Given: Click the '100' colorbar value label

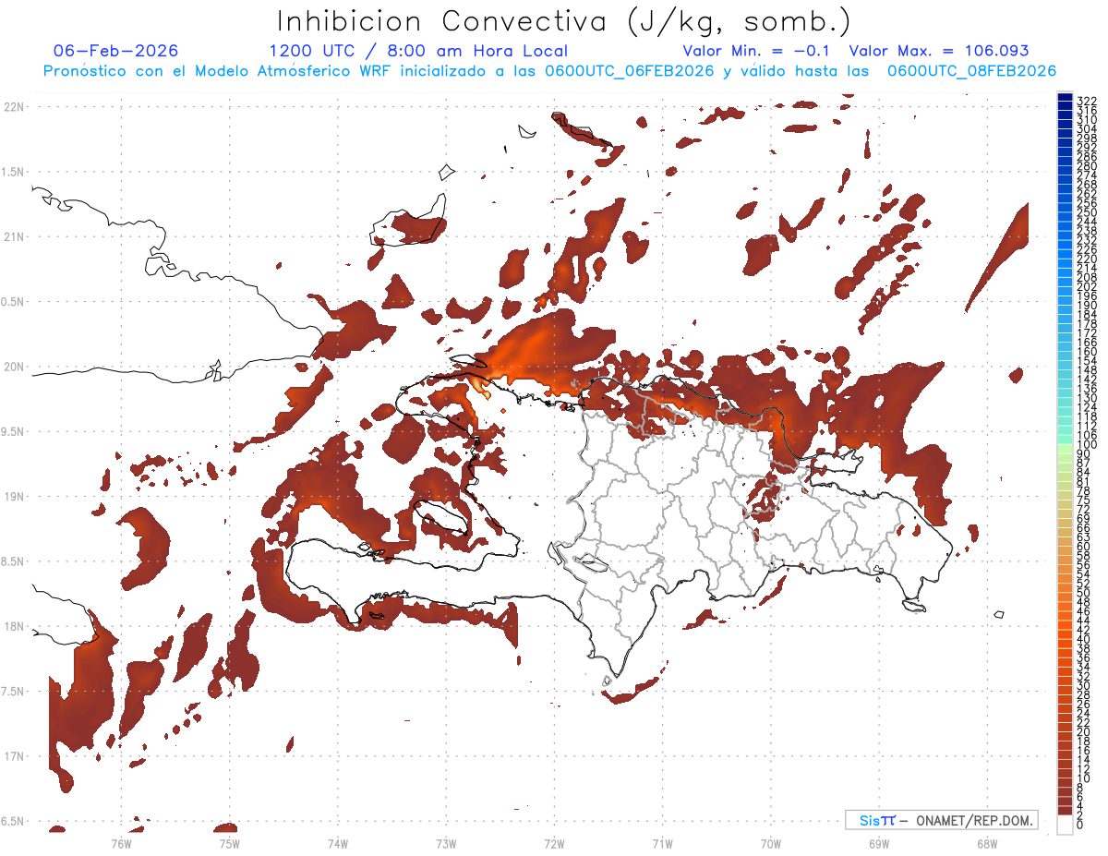Looking at the screenshot, I should [1086, 445].
